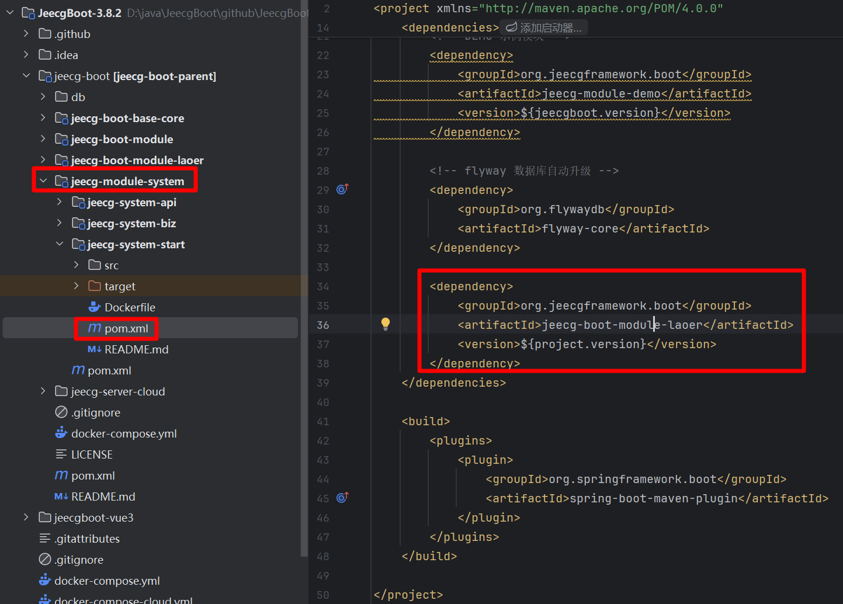The height and width of the screenshot is (604, 843).
Task: Click gutter plugin icon on line 45
Action: coord(342,498)
